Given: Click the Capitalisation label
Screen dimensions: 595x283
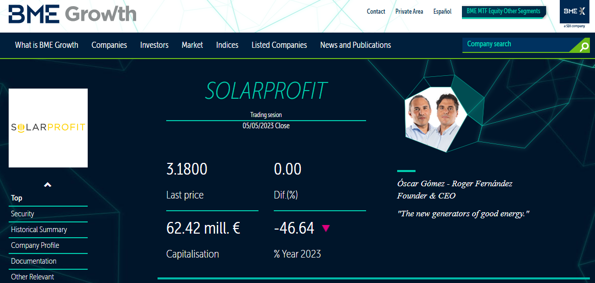Looking at the screenshot, I should 193,254.
